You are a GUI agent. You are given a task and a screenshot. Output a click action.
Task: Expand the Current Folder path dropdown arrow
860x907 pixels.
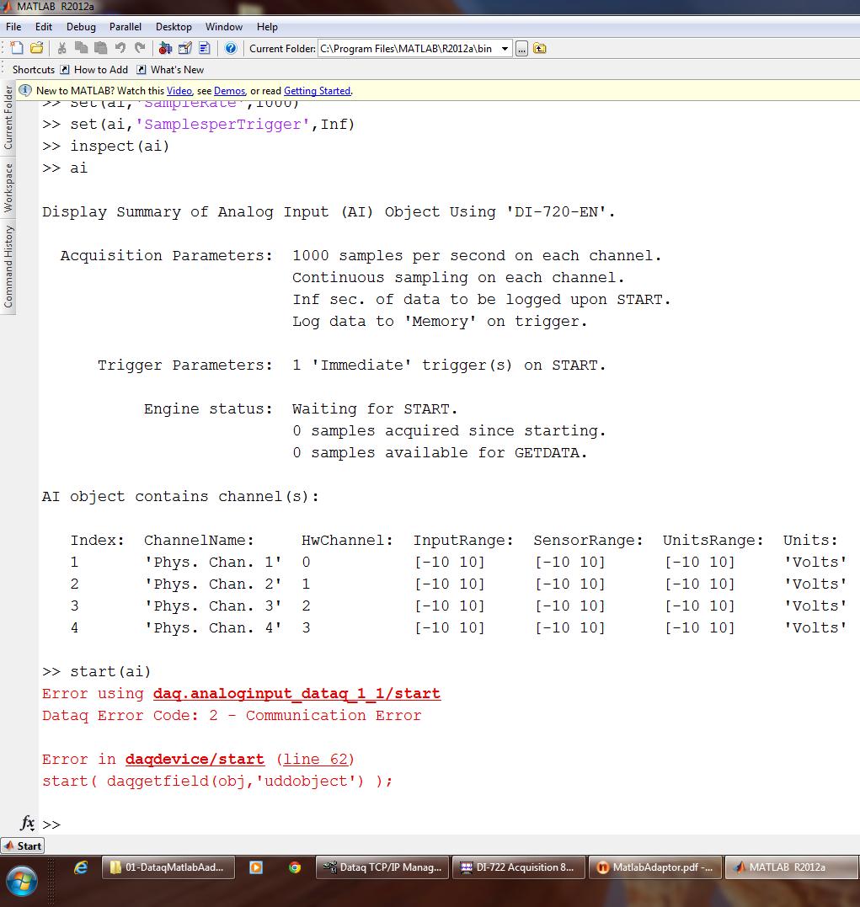pos(505,49)
